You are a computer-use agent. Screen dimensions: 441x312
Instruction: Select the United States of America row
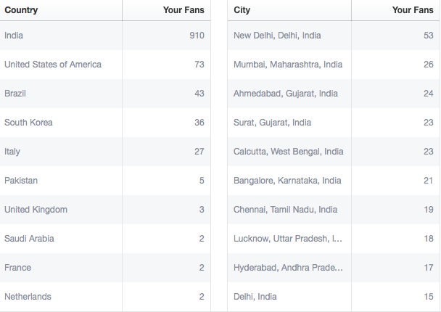click(105, 65)
